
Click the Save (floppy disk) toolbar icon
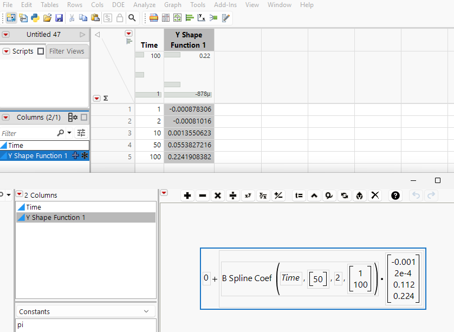click(x=59, y=18)
